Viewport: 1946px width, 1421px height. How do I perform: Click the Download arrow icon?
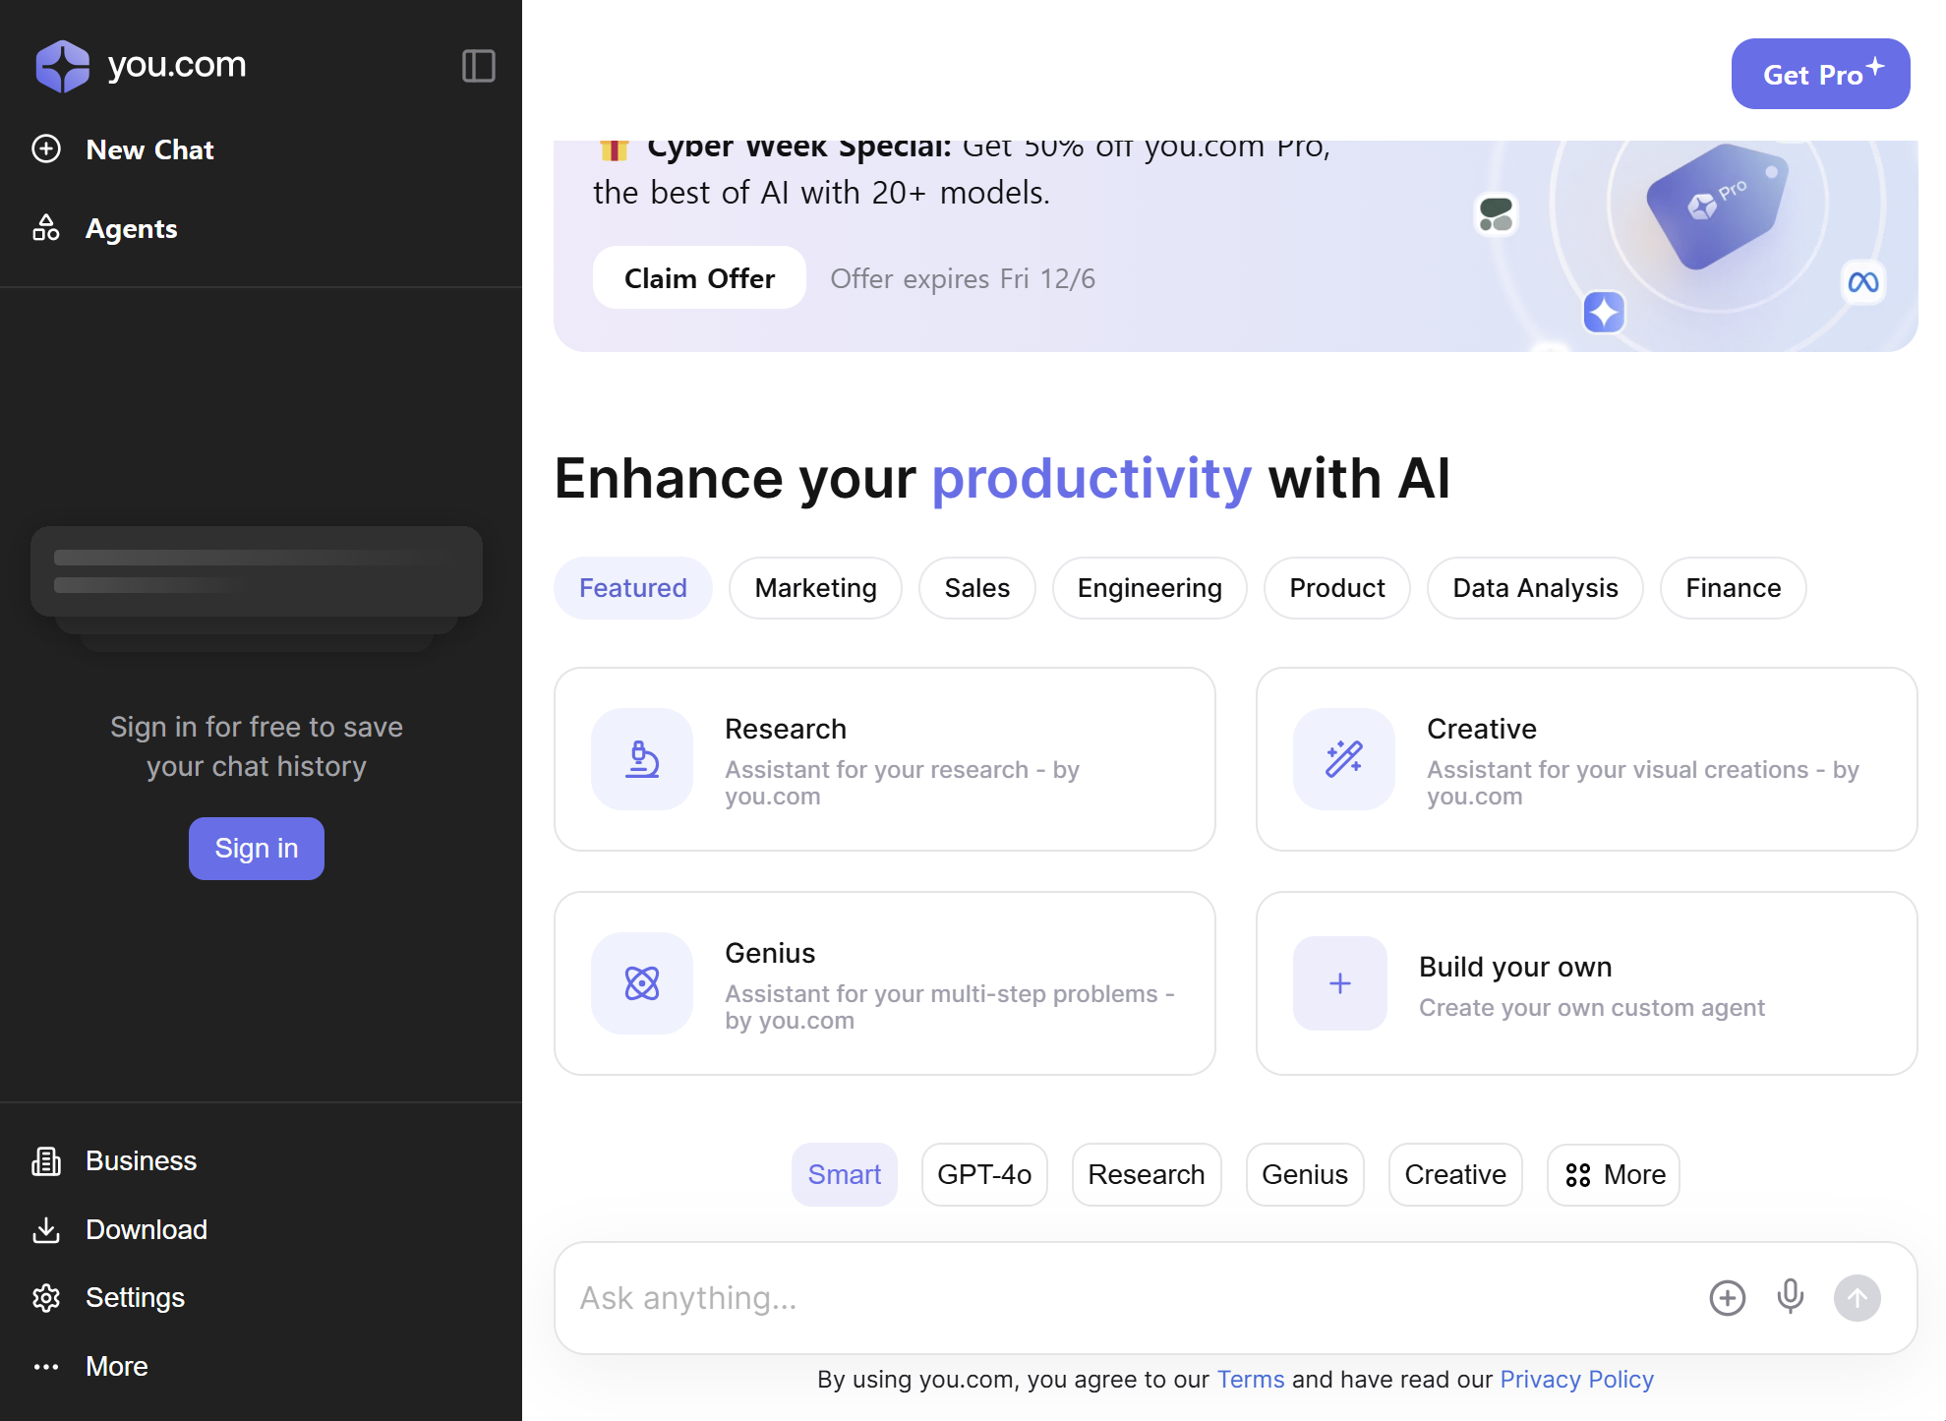(46, 1230)
